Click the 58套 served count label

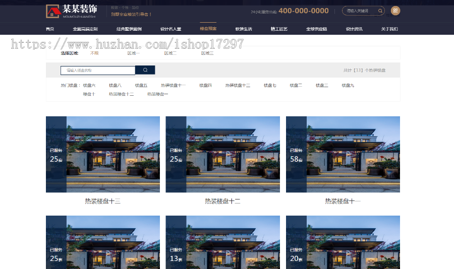coord(296,159)
